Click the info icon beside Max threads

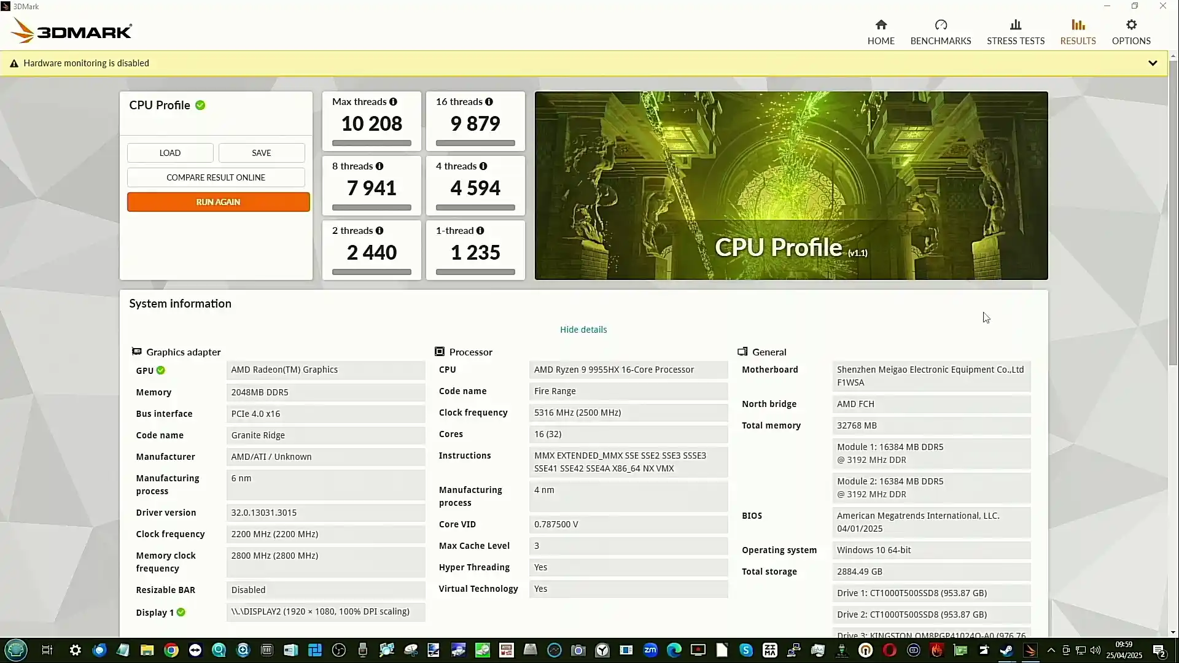393,102
